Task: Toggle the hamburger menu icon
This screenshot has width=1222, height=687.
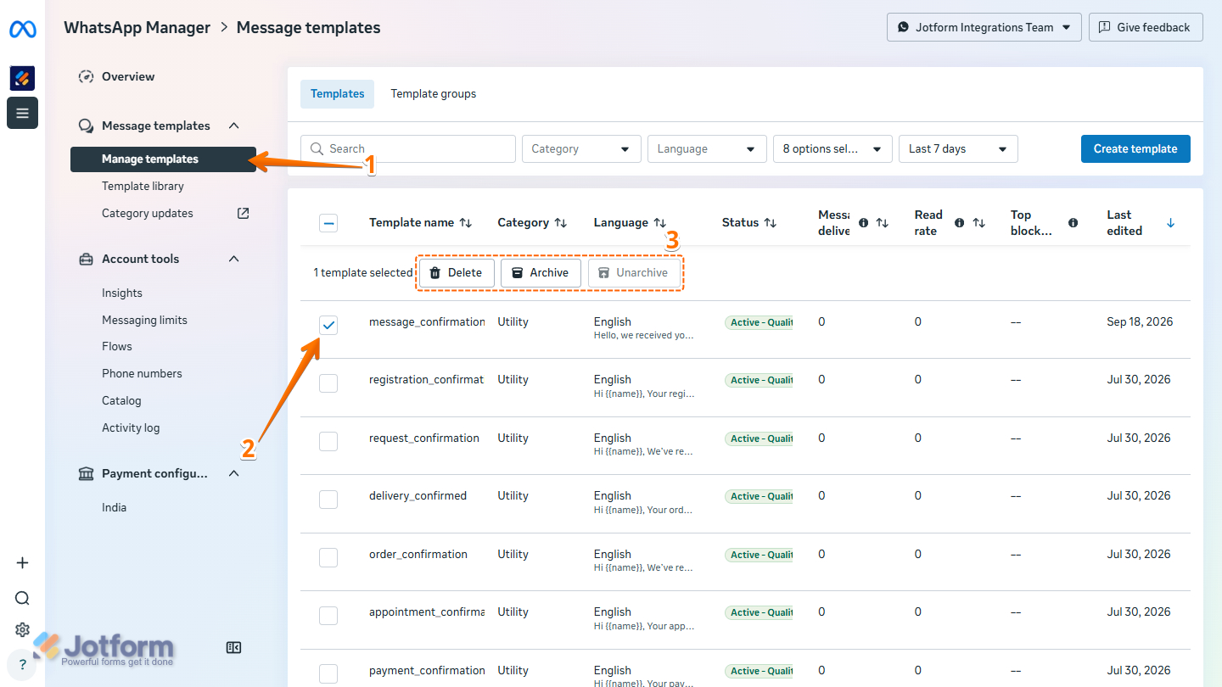Action: 22,113
